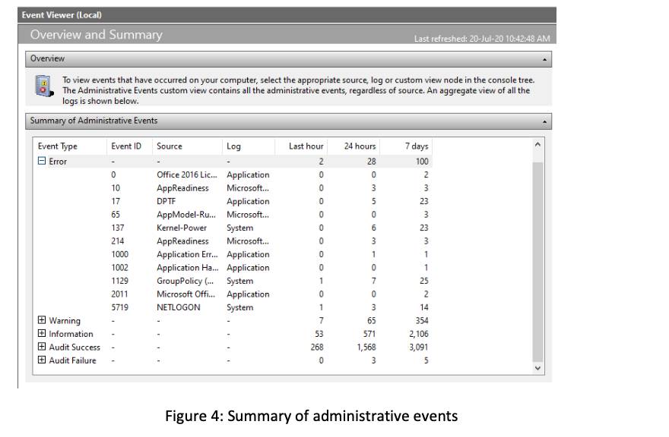Image resolution: width=669 pixels, height=437 pixels.
Task: Click System log cell in Kernel-Power row
Action: [239, 228]
